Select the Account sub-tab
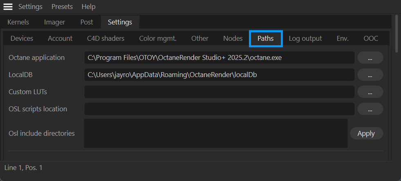 pyautogui.click(x=60, y=38)
